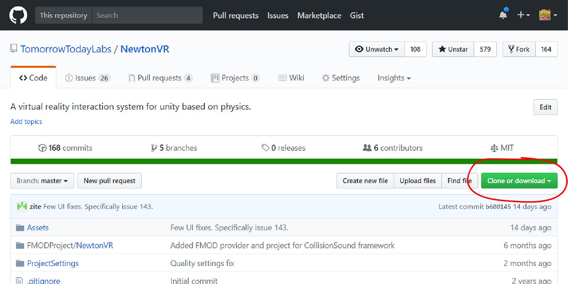Edit the repository description

pyautogui.click(x=545, y=107)
